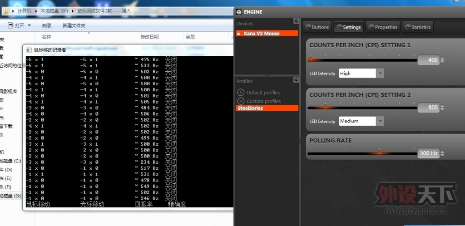Viewport: 465px width, 226px height.
Task: Pin the Devices panel
Action: click(296, 21)
